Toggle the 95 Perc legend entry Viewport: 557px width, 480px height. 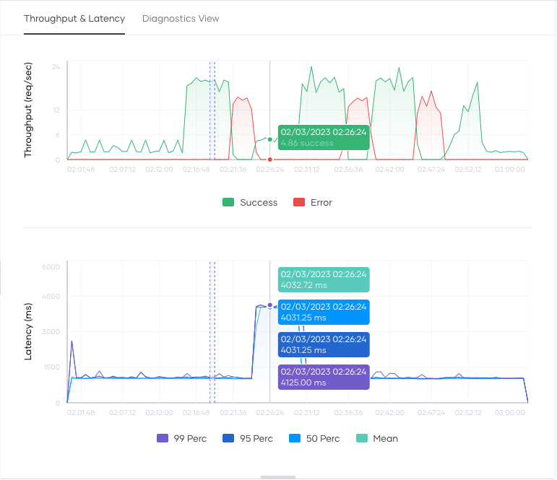(229, 438)
